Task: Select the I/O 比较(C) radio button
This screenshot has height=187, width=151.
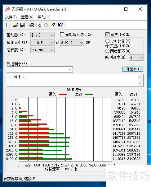Action: (107, 41)
